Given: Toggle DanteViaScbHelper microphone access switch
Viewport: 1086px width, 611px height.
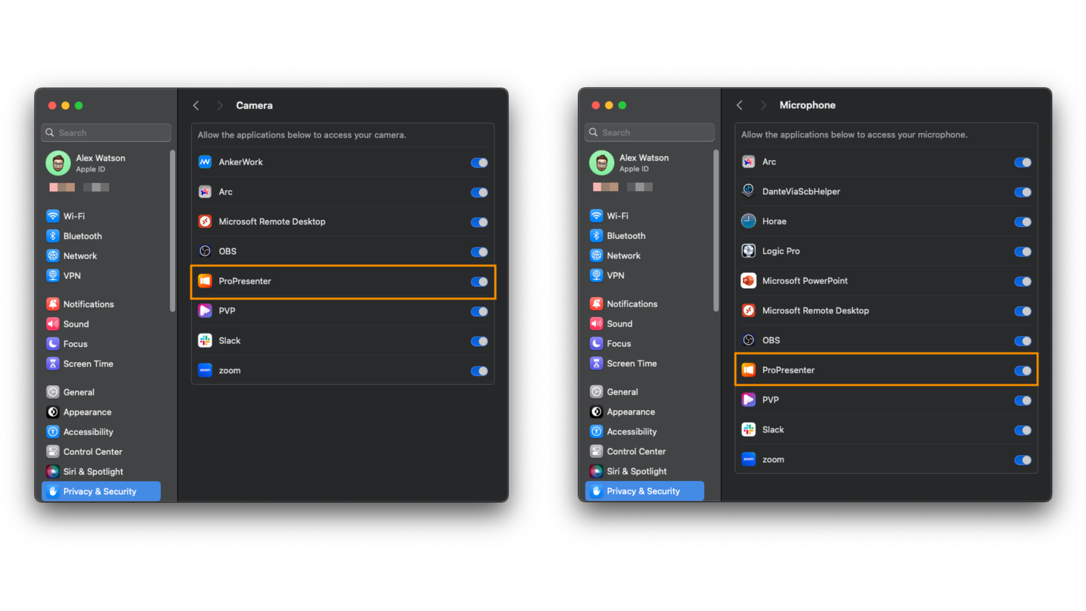Looking at the screenshot, I should [x=1023, y=192].
